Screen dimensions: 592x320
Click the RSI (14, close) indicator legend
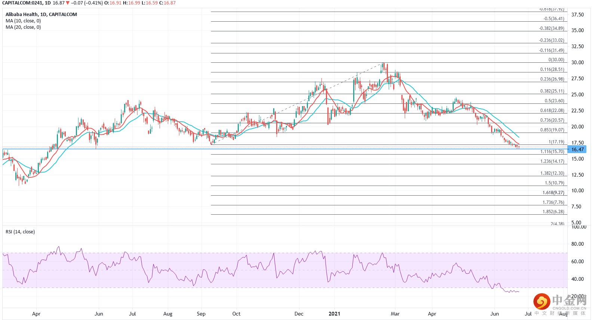pyautogui.click(x=20, y=232)
